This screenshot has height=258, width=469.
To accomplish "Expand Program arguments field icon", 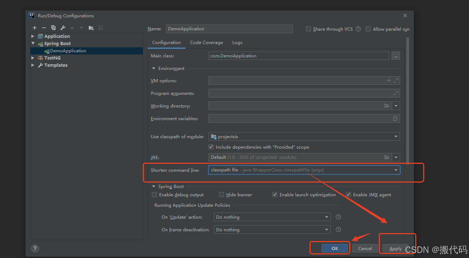I will [396, 93].
